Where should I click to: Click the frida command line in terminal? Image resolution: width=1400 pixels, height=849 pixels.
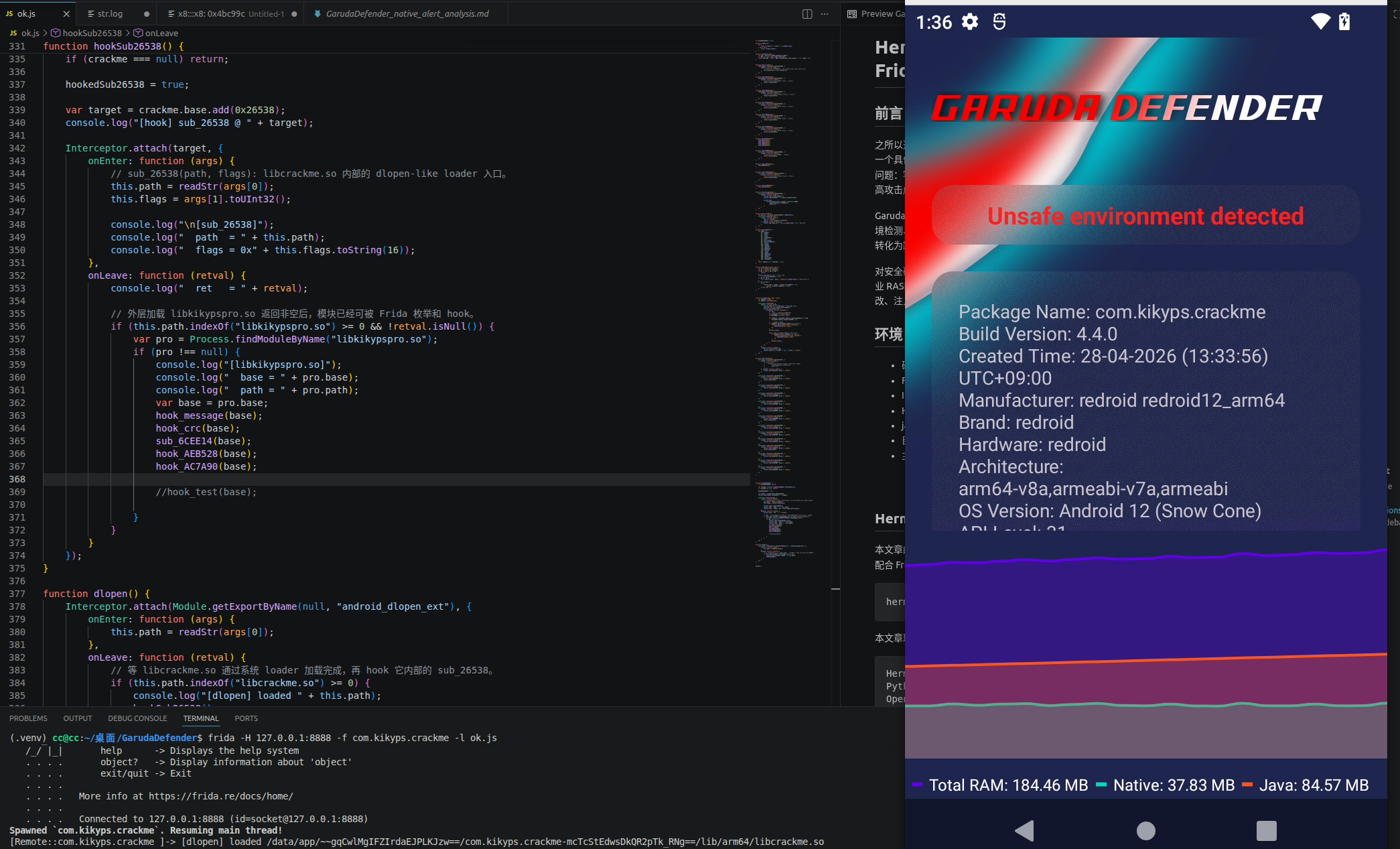coord(352,738)
